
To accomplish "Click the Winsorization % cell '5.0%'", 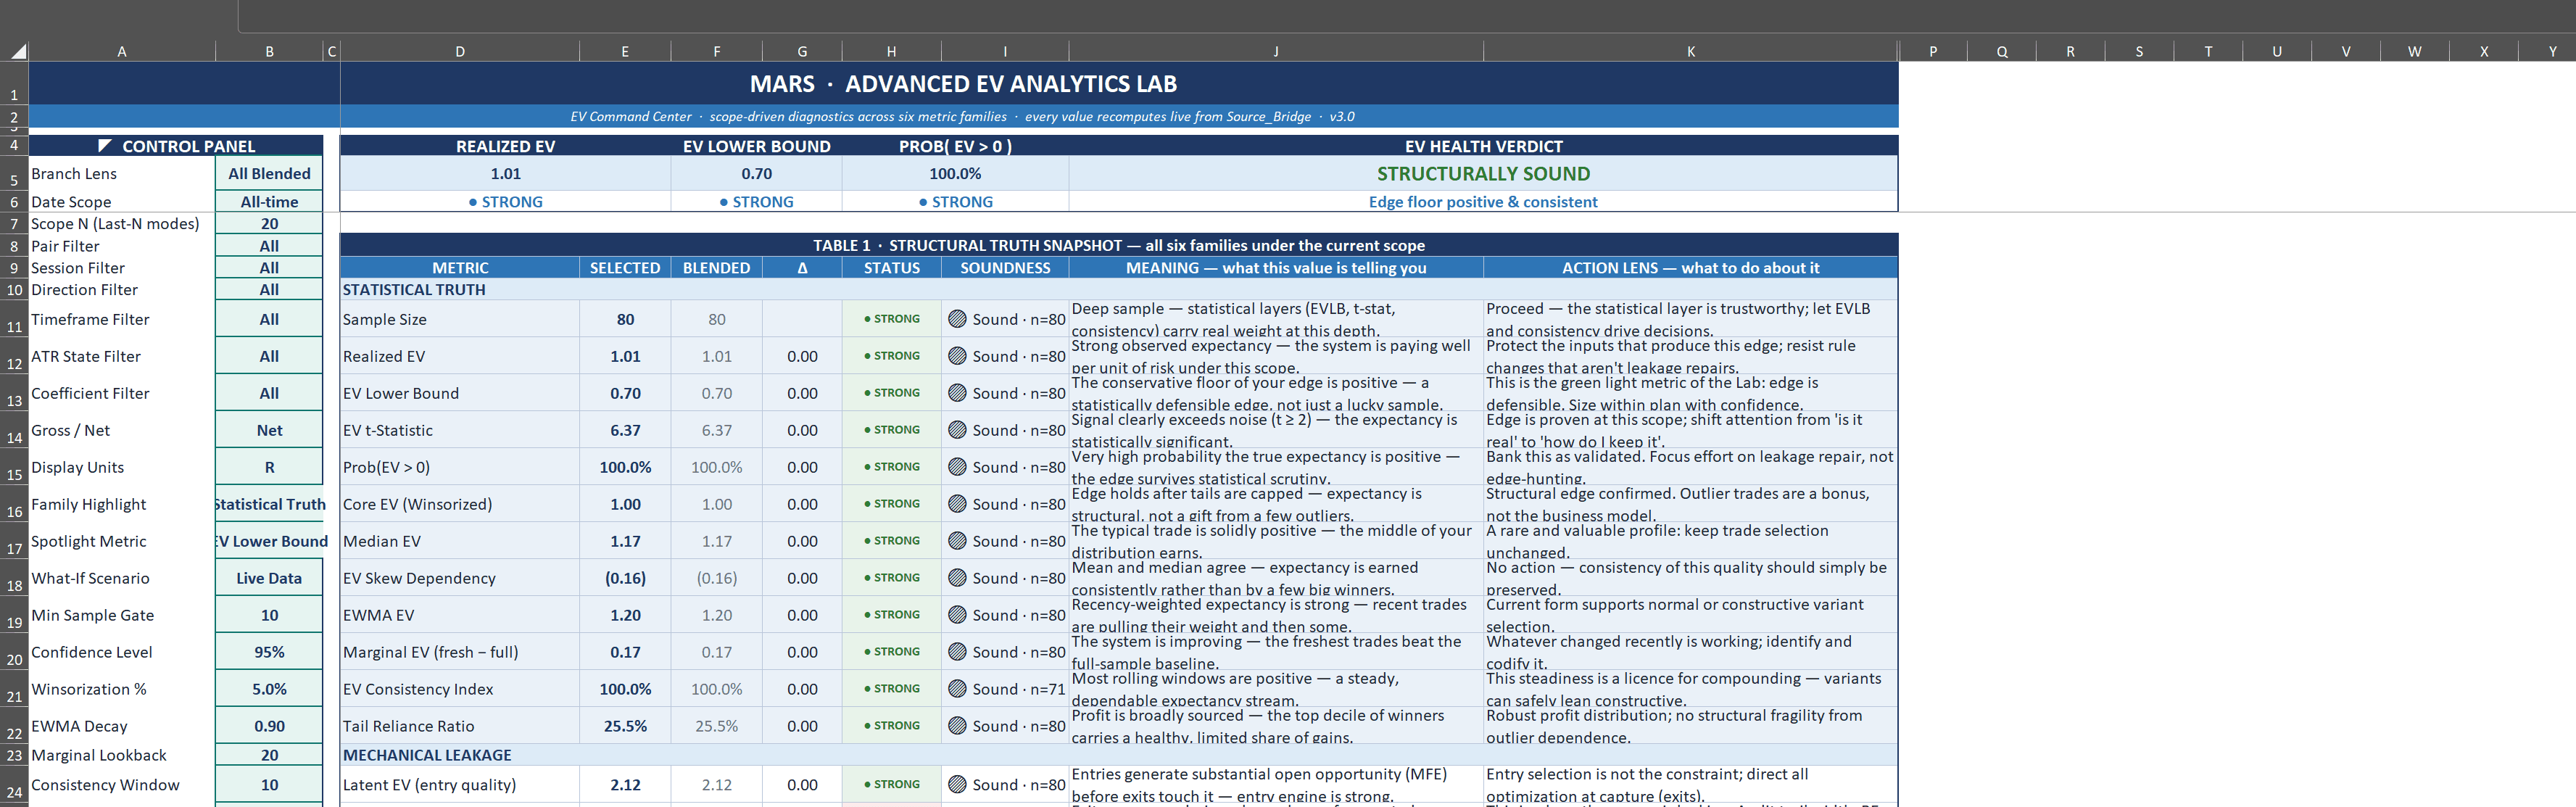I will point(269,689).
